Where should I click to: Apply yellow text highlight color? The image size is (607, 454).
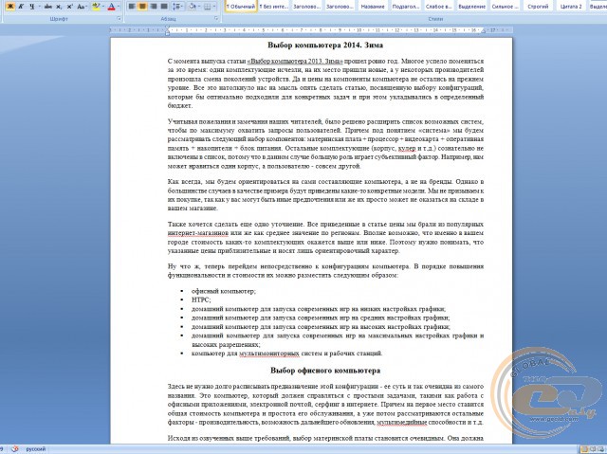[x=96, y=7]
